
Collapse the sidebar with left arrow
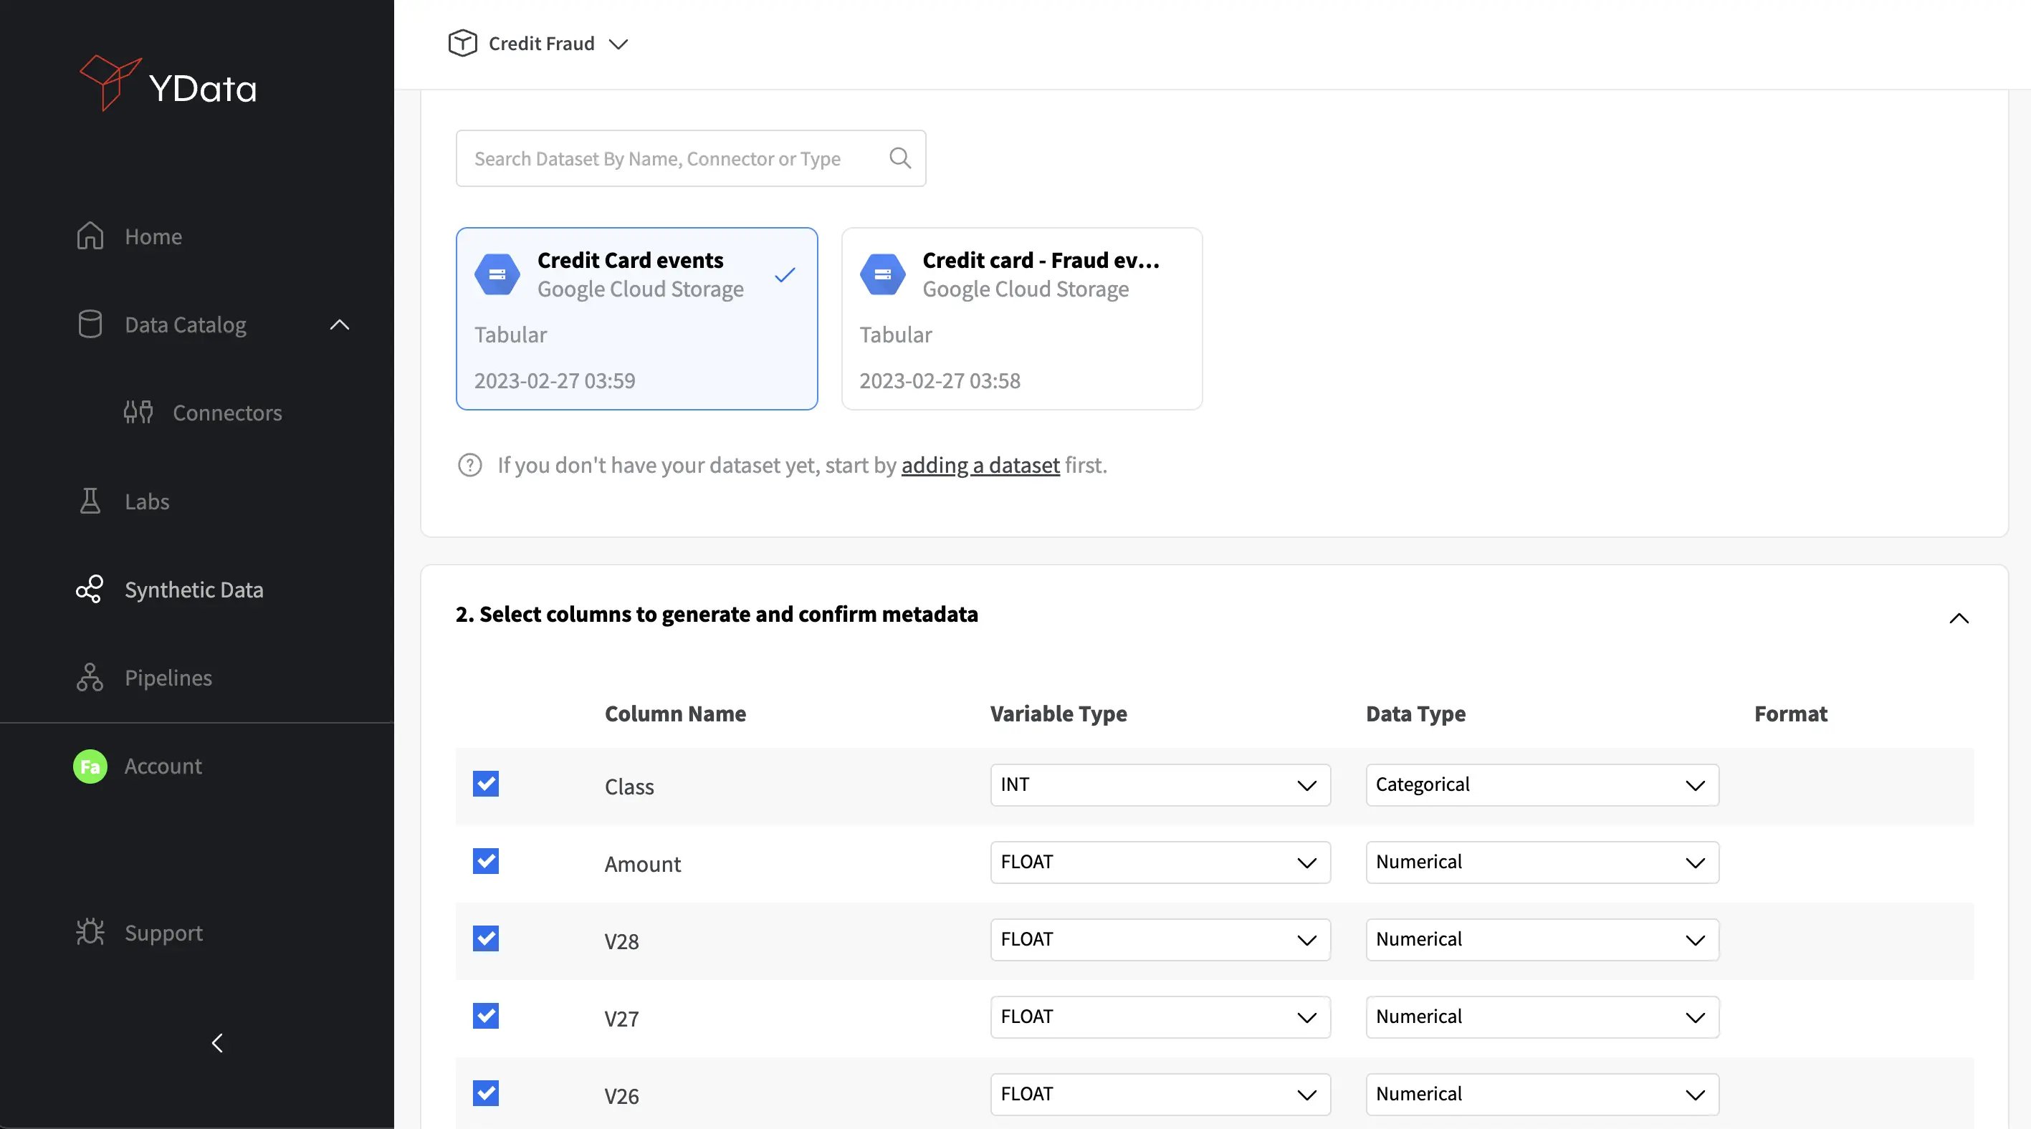point(218,1042)
